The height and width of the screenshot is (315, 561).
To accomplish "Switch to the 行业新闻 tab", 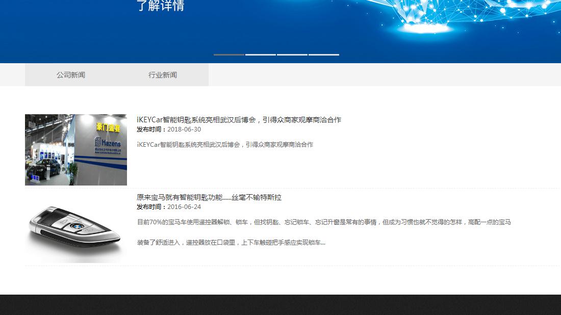I will (x=163, y=75).
